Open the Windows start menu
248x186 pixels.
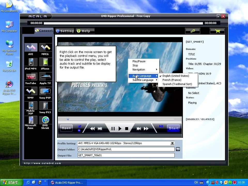[11, 182]
